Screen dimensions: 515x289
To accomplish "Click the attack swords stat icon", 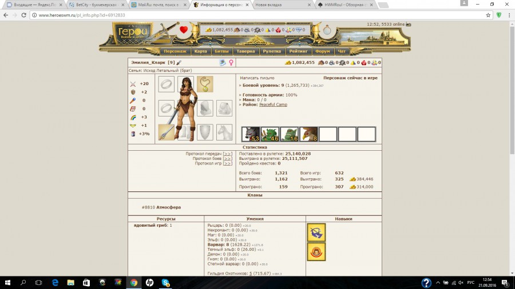I will (133, 84).
